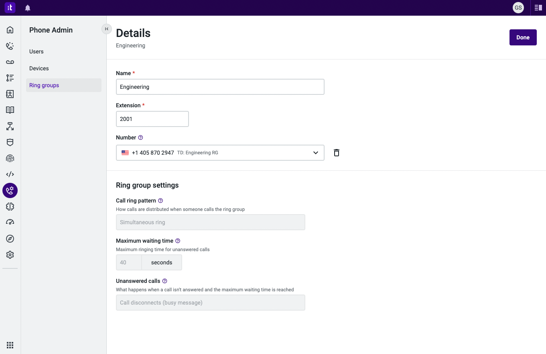This screenshot has width=546, height=354.
Task: Open the code brackets developer icon
Action: tap(10, 174)
